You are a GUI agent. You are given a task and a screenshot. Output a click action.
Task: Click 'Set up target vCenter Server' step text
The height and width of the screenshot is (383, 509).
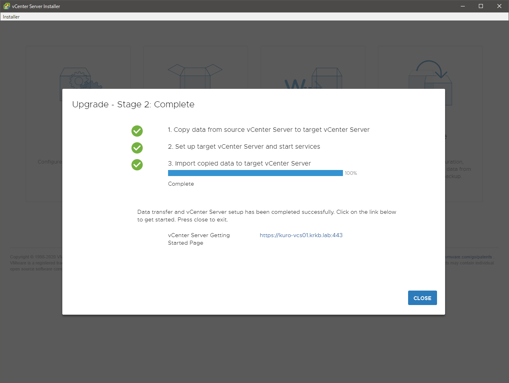[244, 147]
